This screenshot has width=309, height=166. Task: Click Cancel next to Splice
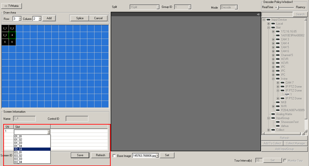pos(98,18)
